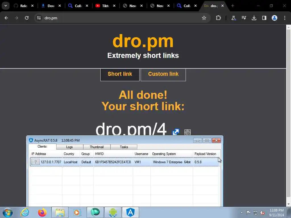291x218 pixels.
Task: Open the media control icon
Action: [244, 18]
